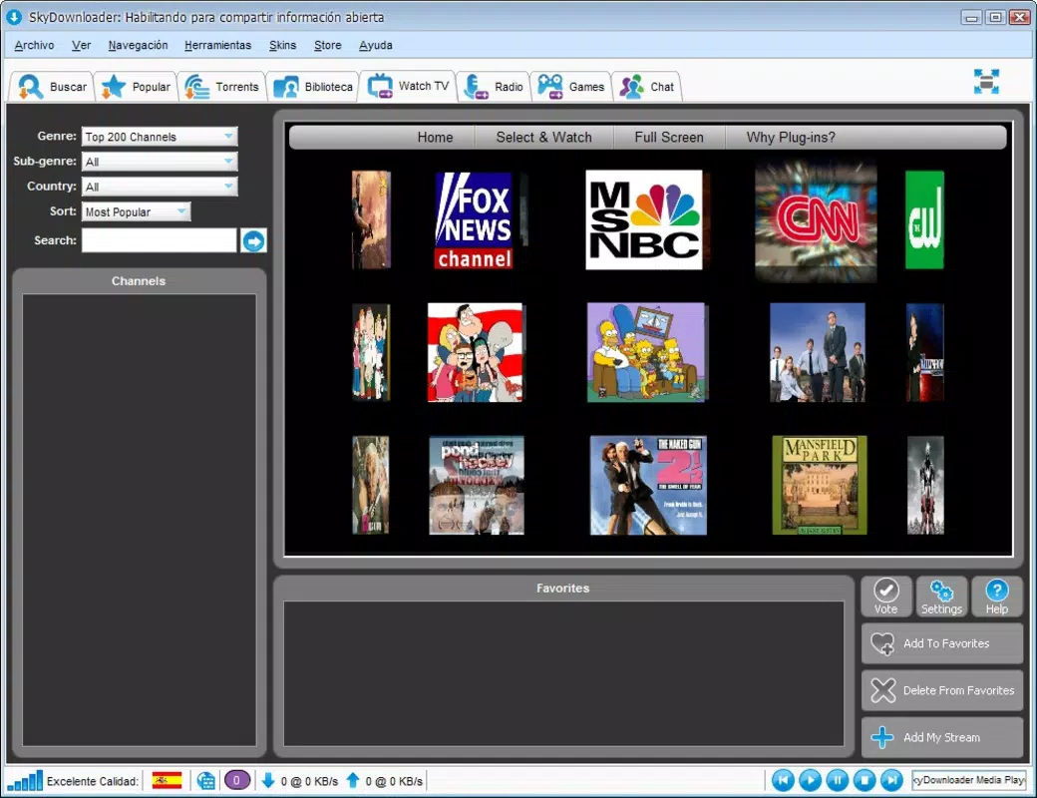
Task: Click the play media button
Action: [810, 781]
